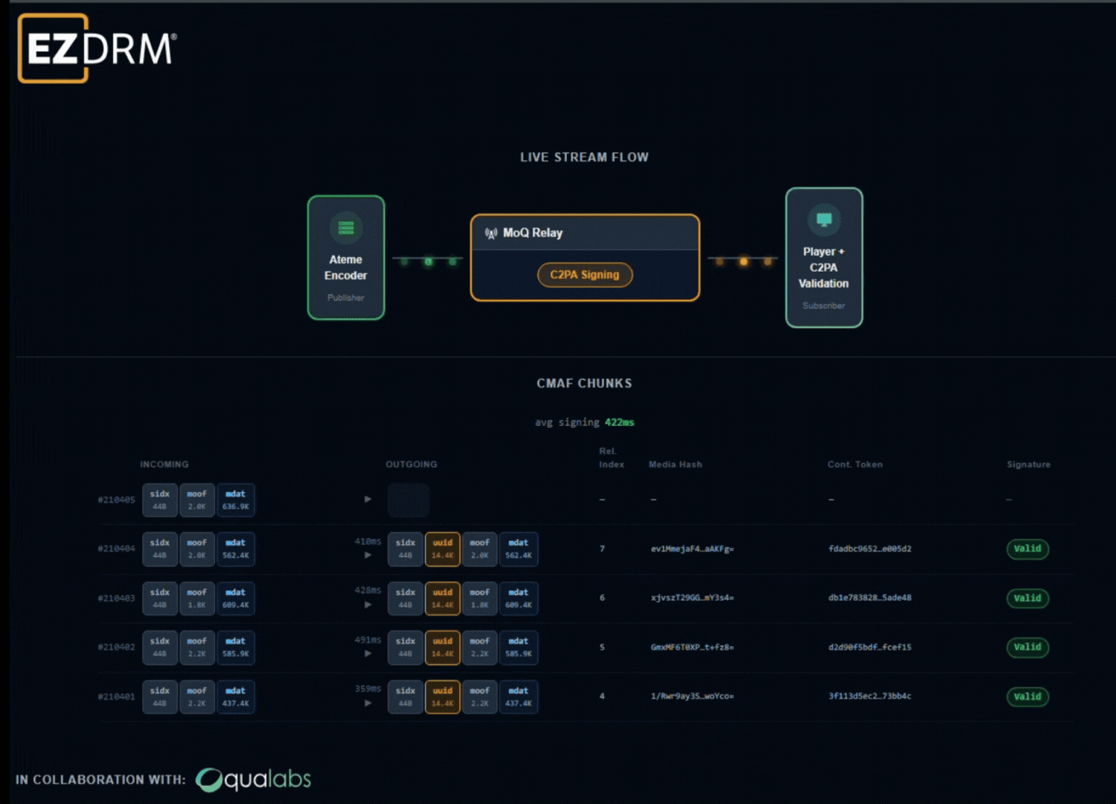Expand the arrow under 491ms signing time
Viewport: 1116px width, 804px height.
click(368, 654)
